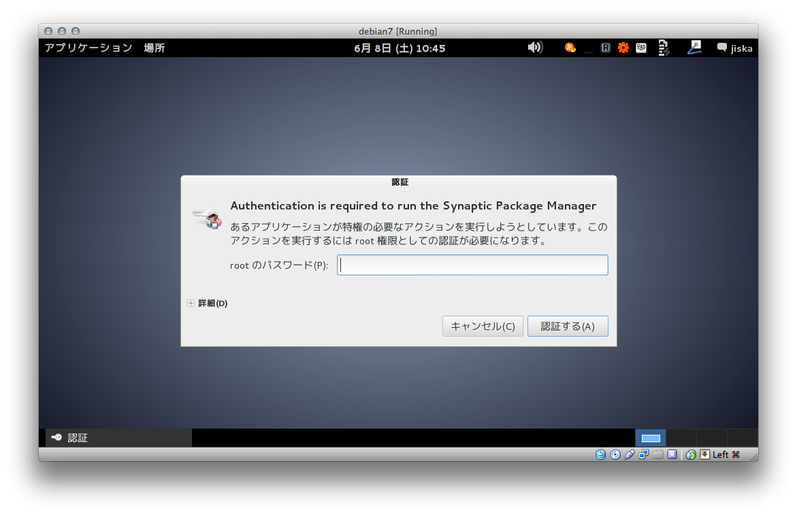The image size is (797, 515).
Task: Open the 場所 menu
Action: click(154, 48)
